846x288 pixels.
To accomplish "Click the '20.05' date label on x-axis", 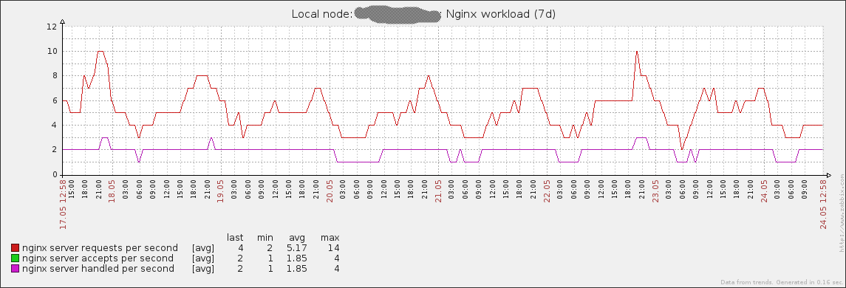I will (330, 191).
